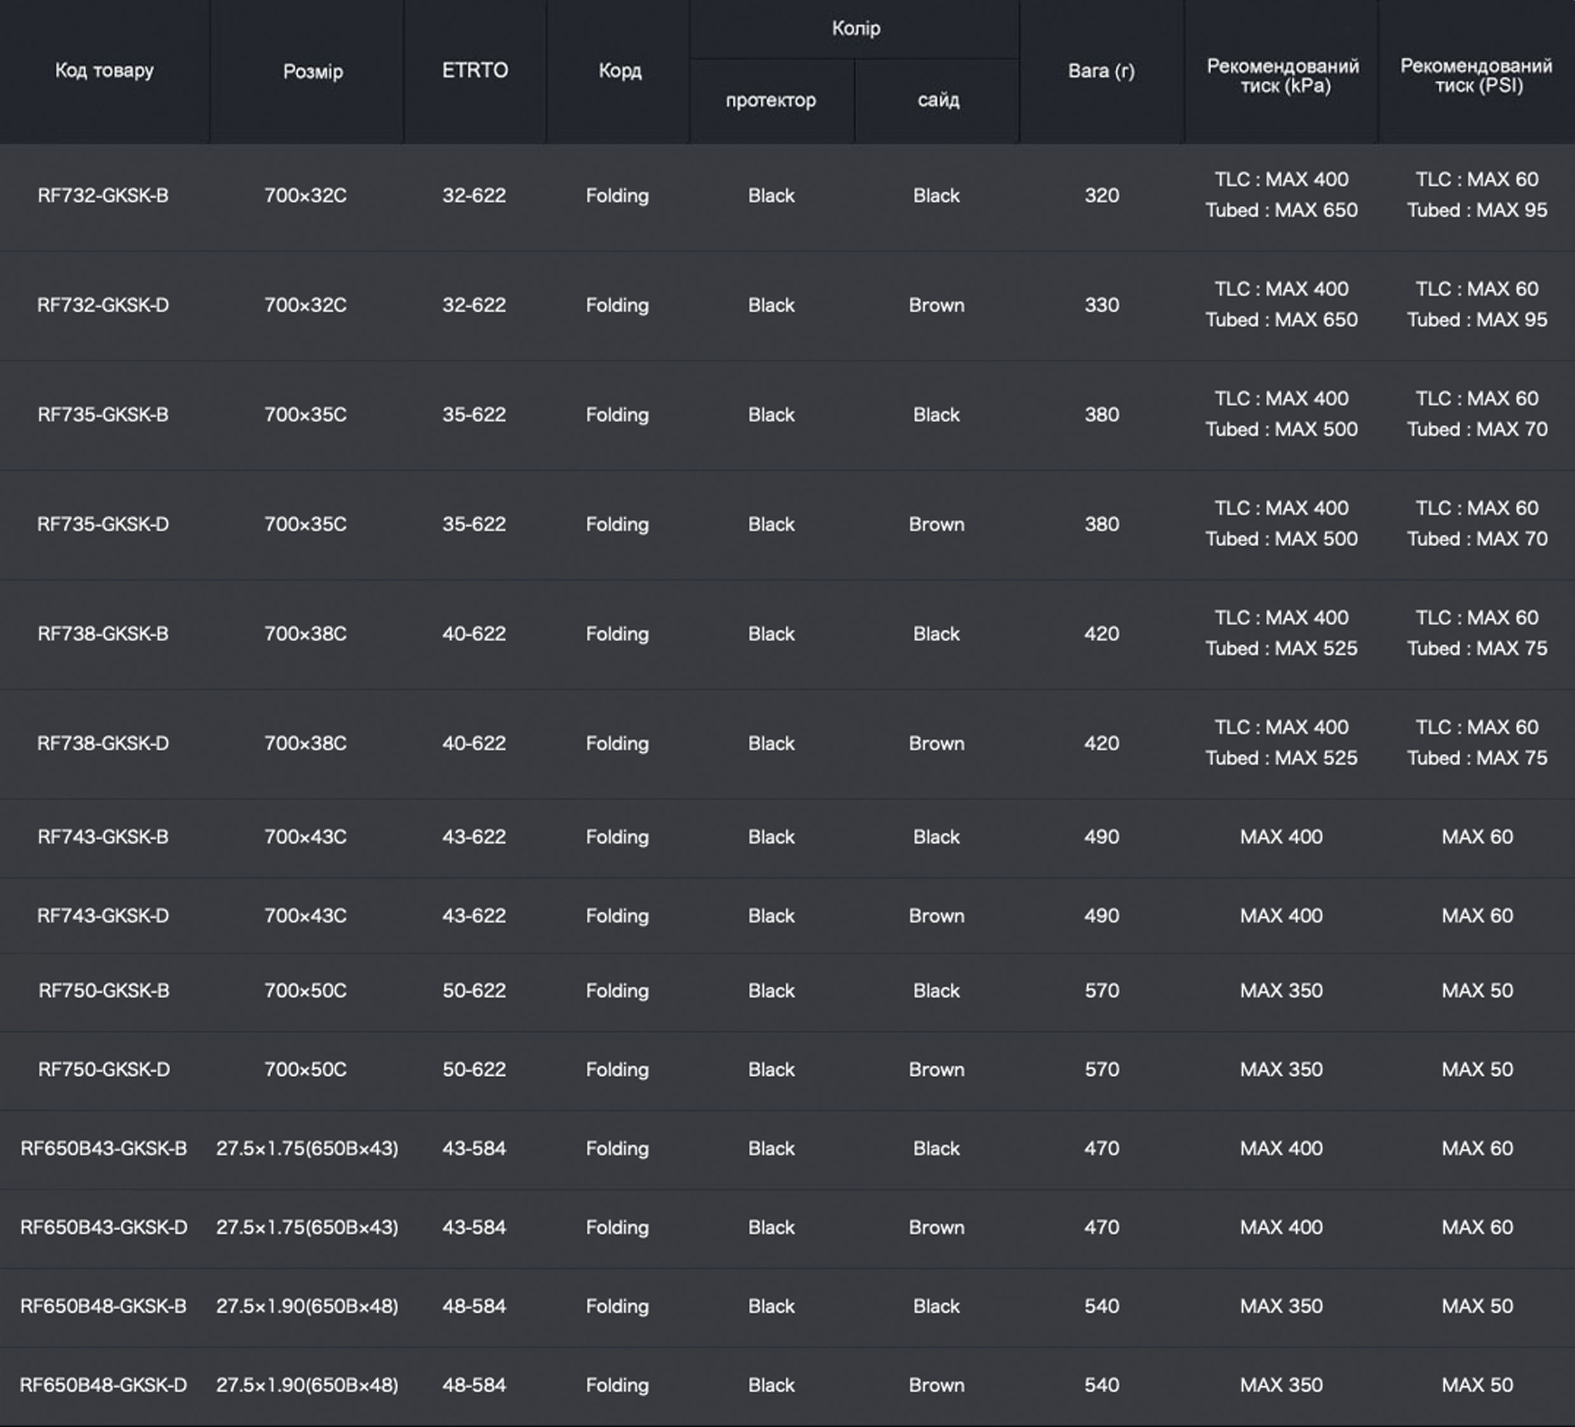
Task: Click the 'Вага (г)' column header
Action: click(x=1101, y=71)
